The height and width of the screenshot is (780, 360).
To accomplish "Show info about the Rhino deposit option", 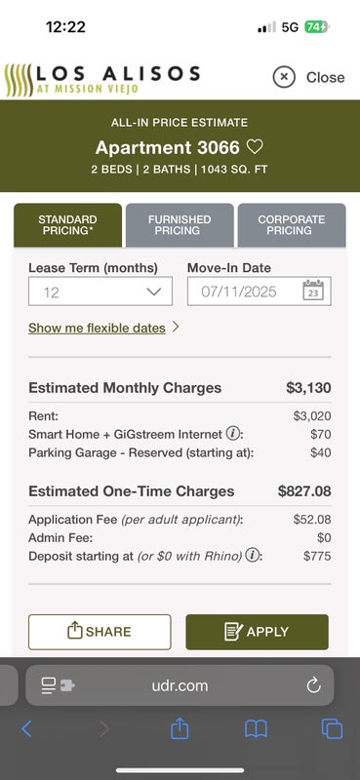I will tap(253, 555).
